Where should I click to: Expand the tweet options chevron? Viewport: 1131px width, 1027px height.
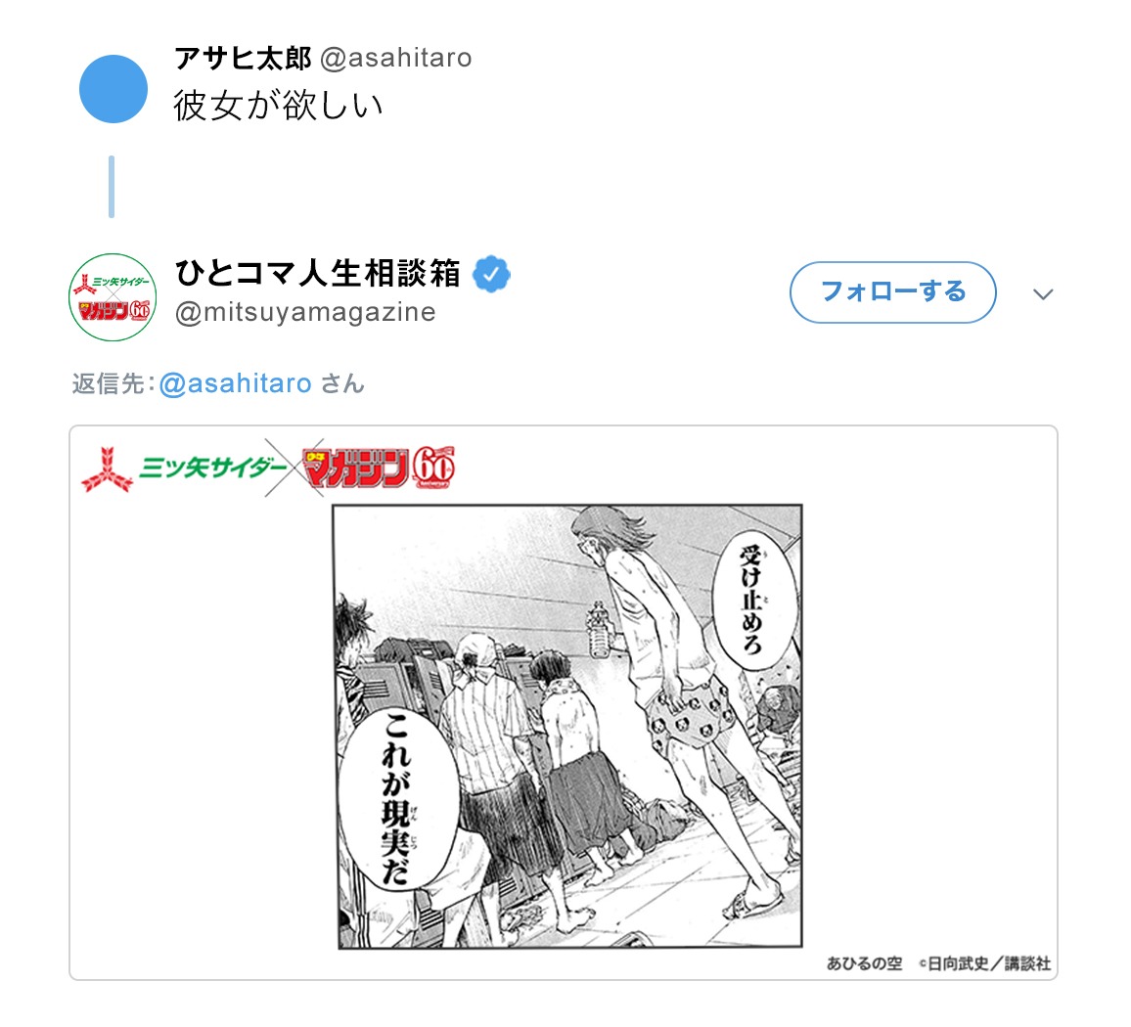[1043, 293]
